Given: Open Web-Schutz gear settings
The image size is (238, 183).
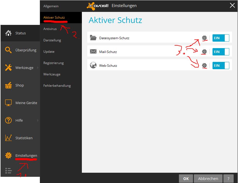Looking at the screenshot, I should tap(204, 65).
